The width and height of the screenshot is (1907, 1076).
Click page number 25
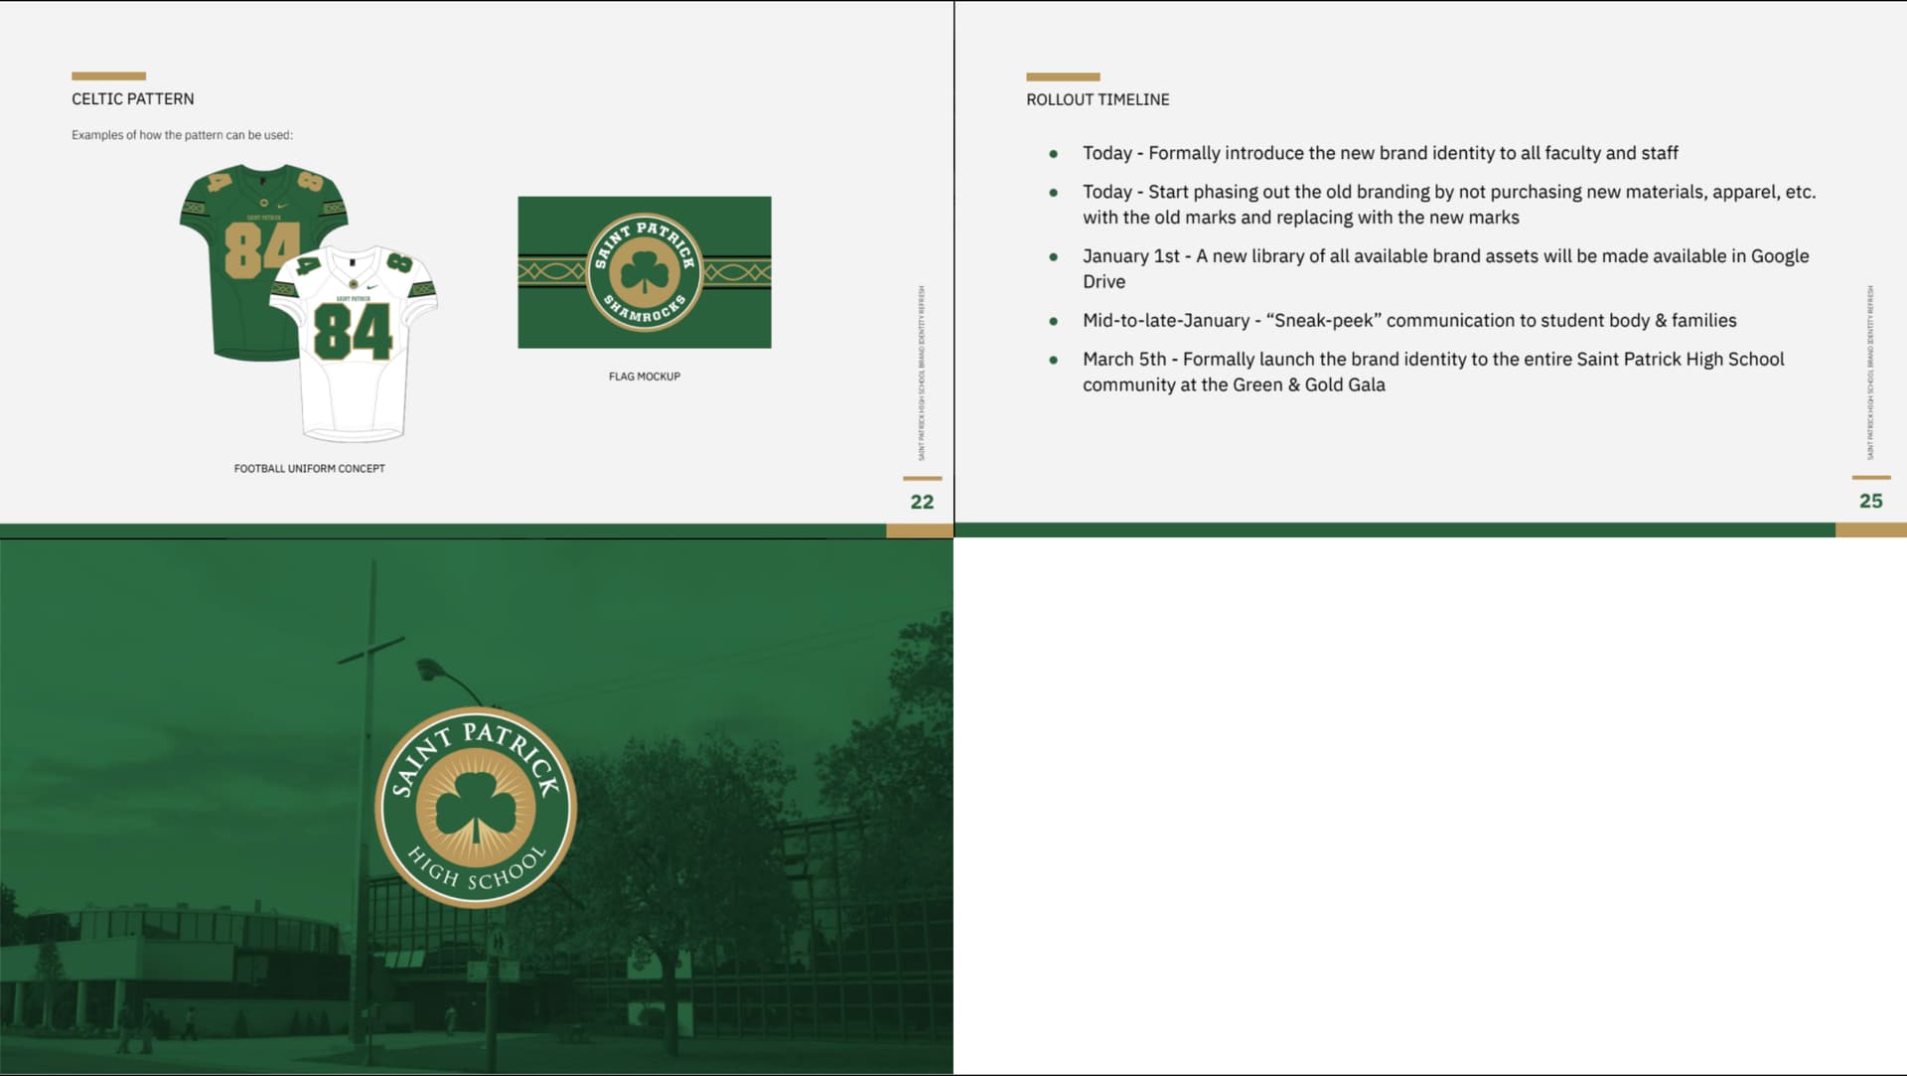(x=1870, y=501)
